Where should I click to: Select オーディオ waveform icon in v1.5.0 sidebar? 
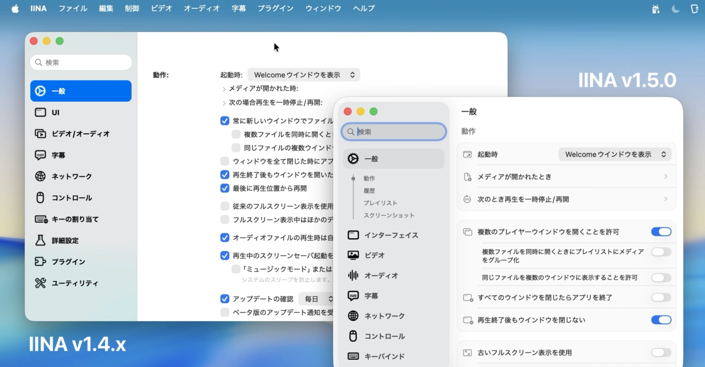(354, 275)
